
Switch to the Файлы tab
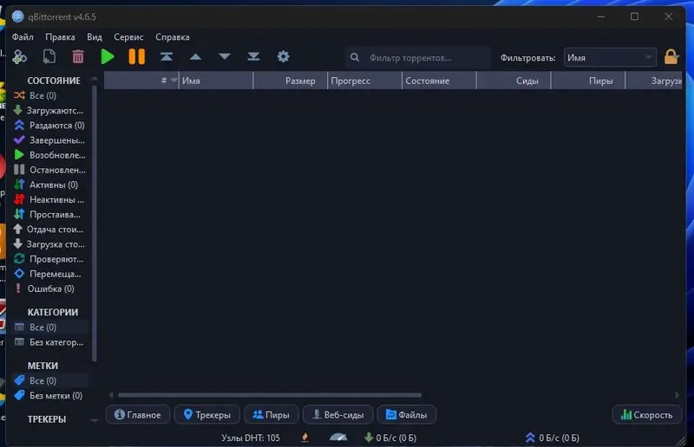click(x=407, y=415)
